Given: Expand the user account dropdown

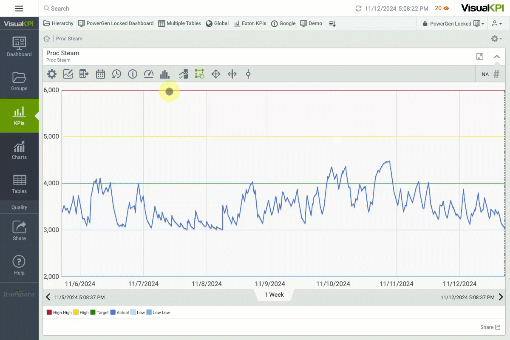Looking at the screenshot, I should coord(497,24).
